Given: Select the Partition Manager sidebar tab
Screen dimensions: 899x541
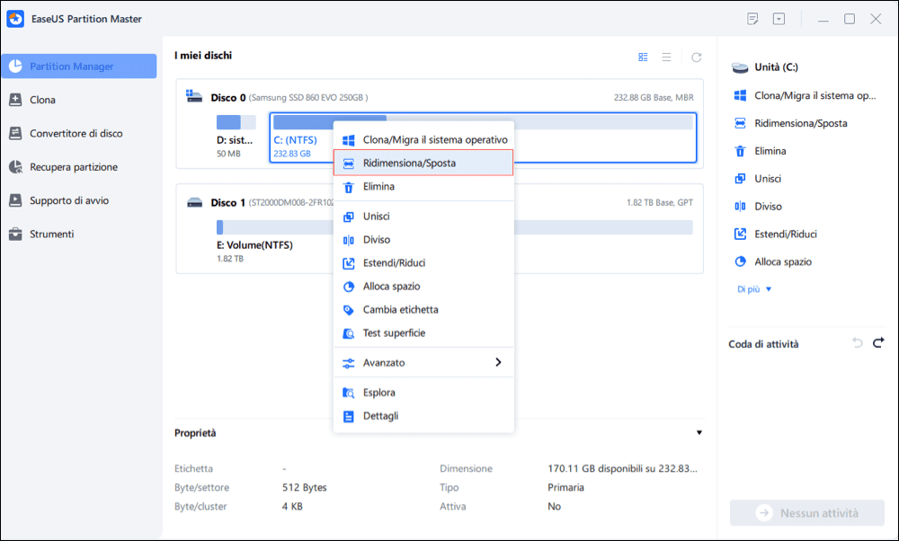Looking at the screenshot, I should 78,67.
